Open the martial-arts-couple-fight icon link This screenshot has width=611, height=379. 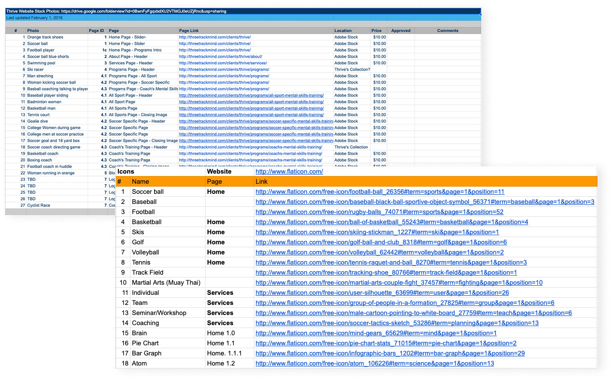[399, 282]
